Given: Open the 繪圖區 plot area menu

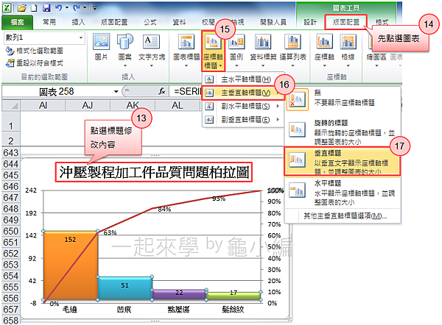Looking at the screenshot, I should tap(376, 50).
